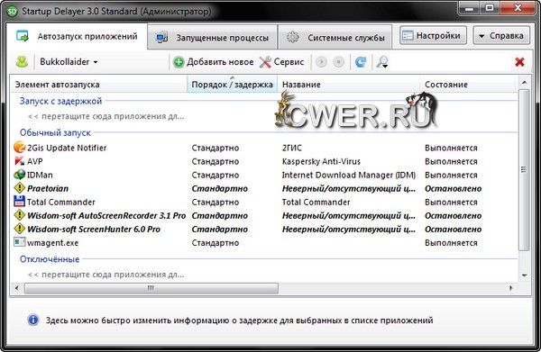Select the IDMan startup entry

40,175
